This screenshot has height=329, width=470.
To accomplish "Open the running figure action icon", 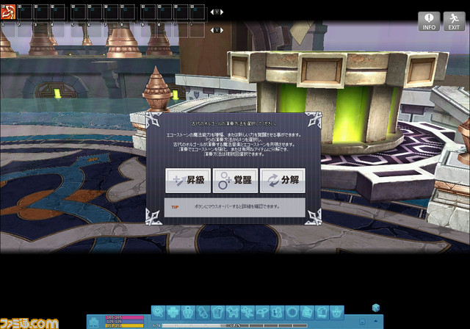I will coord(247,312).
